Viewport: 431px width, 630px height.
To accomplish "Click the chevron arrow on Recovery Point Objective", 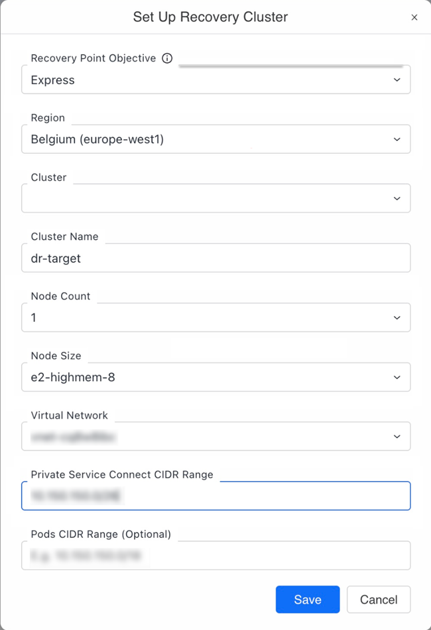I will (397, 80).
